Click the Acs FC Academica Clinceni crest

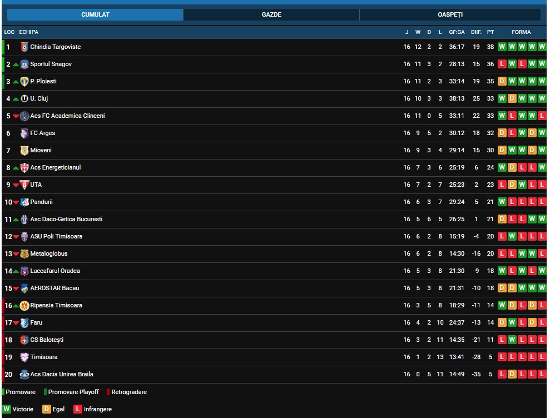[x=24, y=116]
